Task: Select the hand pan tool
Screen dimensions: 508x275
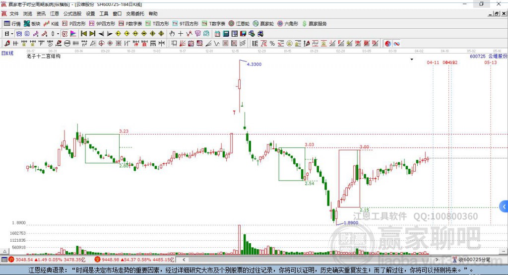Action: tap(172, 34)
